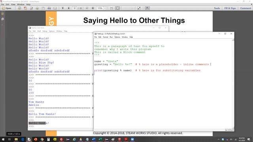The height and width of the screenshot is (142, 253).
Task: Open Google Chrome from the taskbar
Action: click(42, 139)
